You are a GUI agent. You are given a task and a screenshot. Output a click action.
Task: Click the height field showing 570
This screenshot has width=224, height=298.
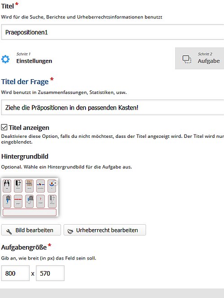pyautogui.click(x=50, y=273)
